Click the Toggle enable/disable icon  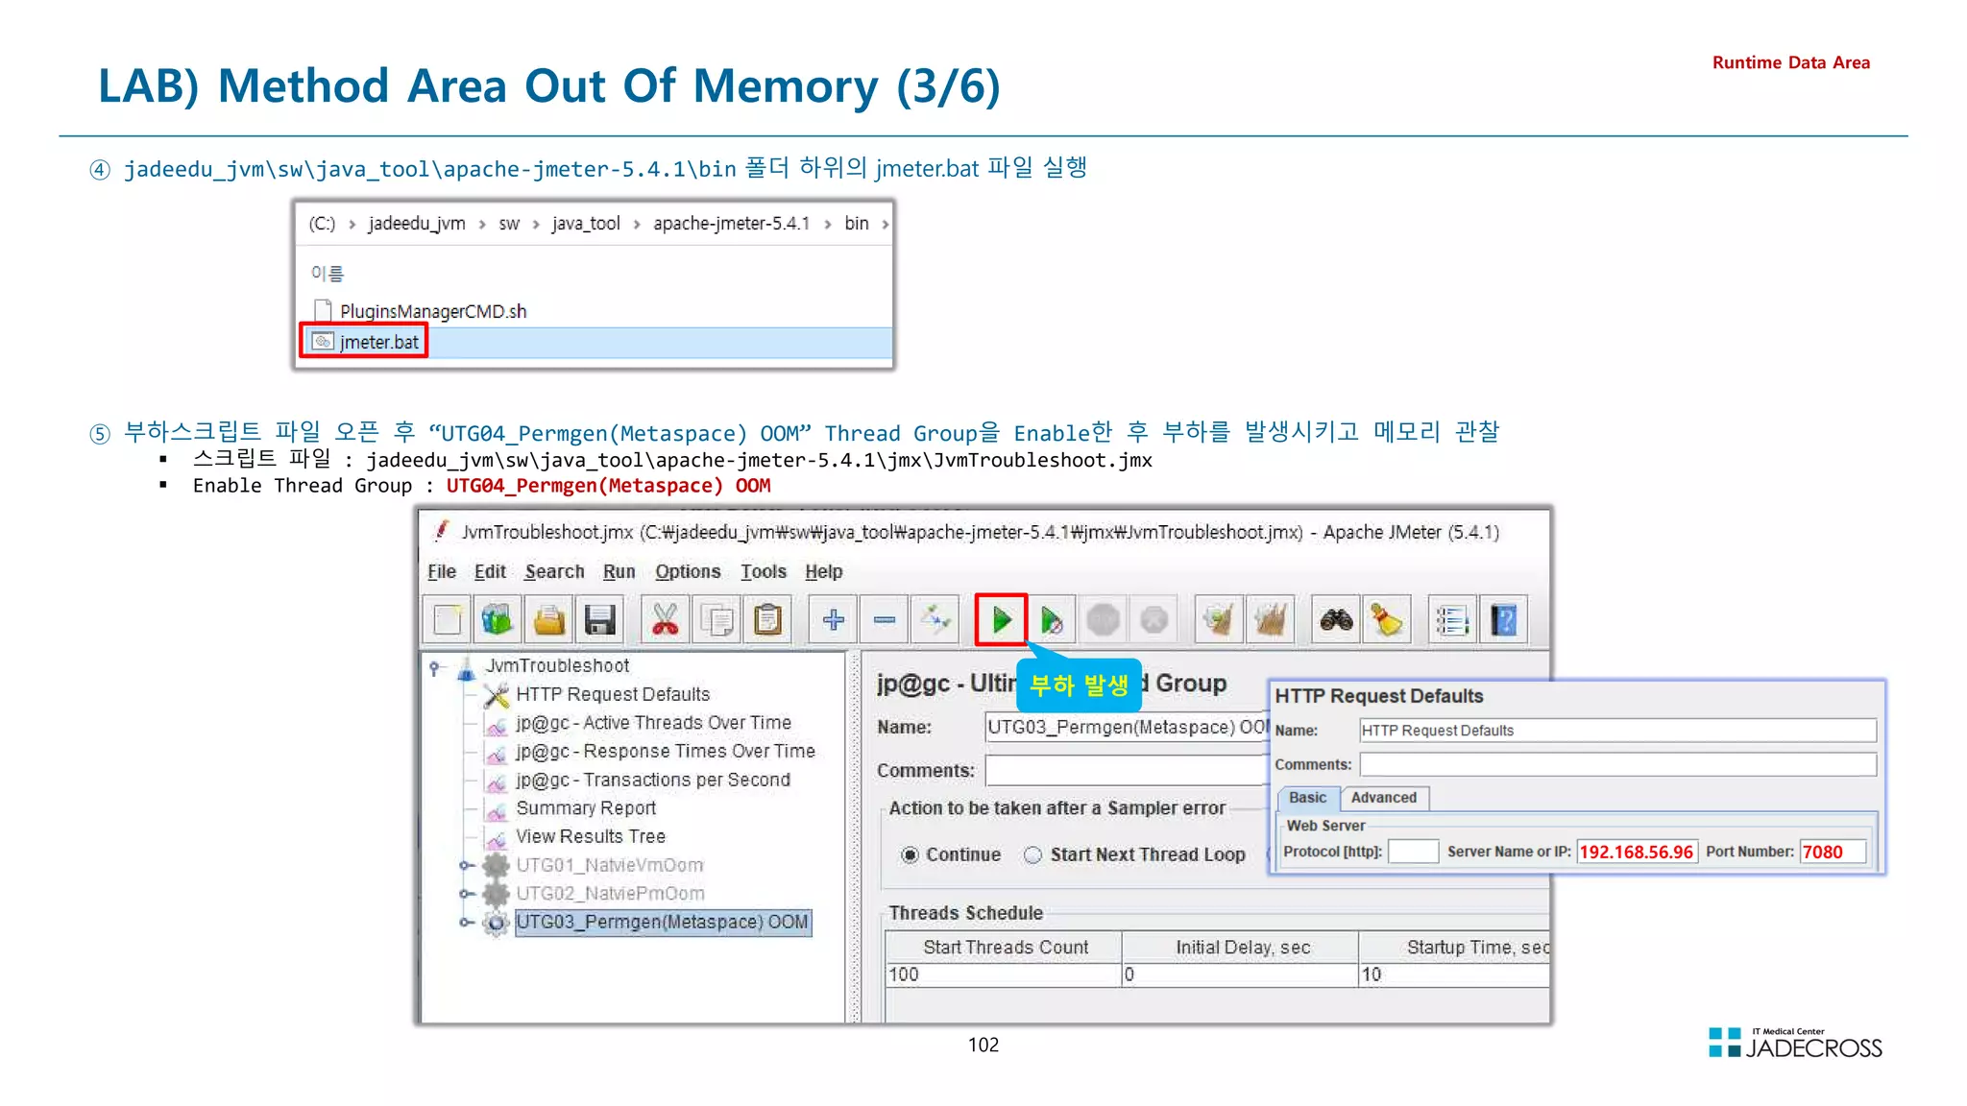click(x=935, y=620)
